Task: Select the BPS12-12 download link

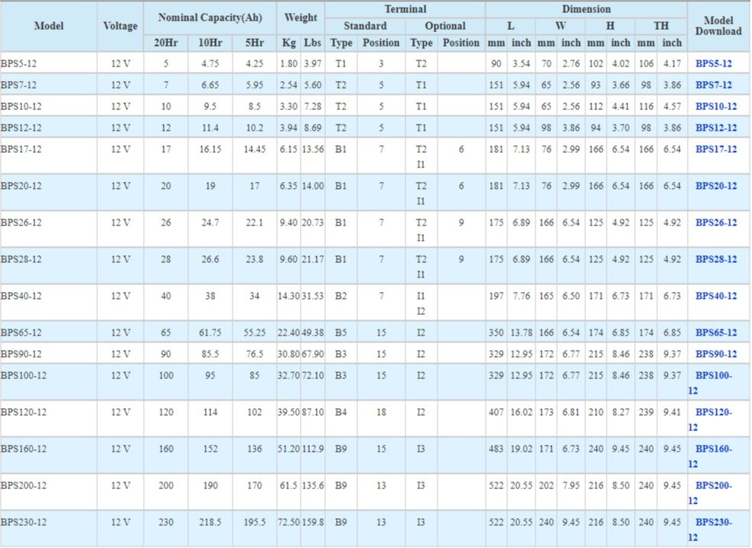Action: coord(715,128)
